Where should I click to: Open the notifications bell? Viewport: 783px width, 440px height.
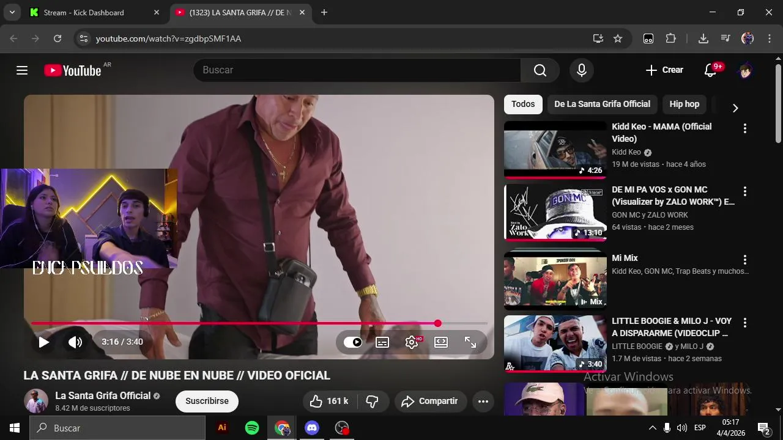[x=711, y=70]
